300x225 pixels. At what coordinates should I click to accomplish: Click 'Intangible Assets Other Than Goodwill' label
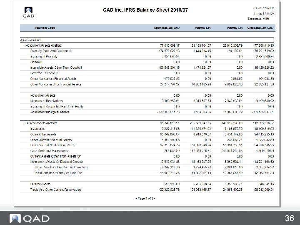point(56,68)
